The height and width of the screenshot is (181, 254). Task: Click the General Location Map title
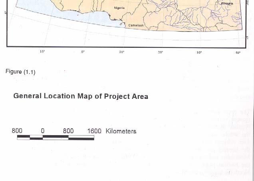[x=81, y=96]
